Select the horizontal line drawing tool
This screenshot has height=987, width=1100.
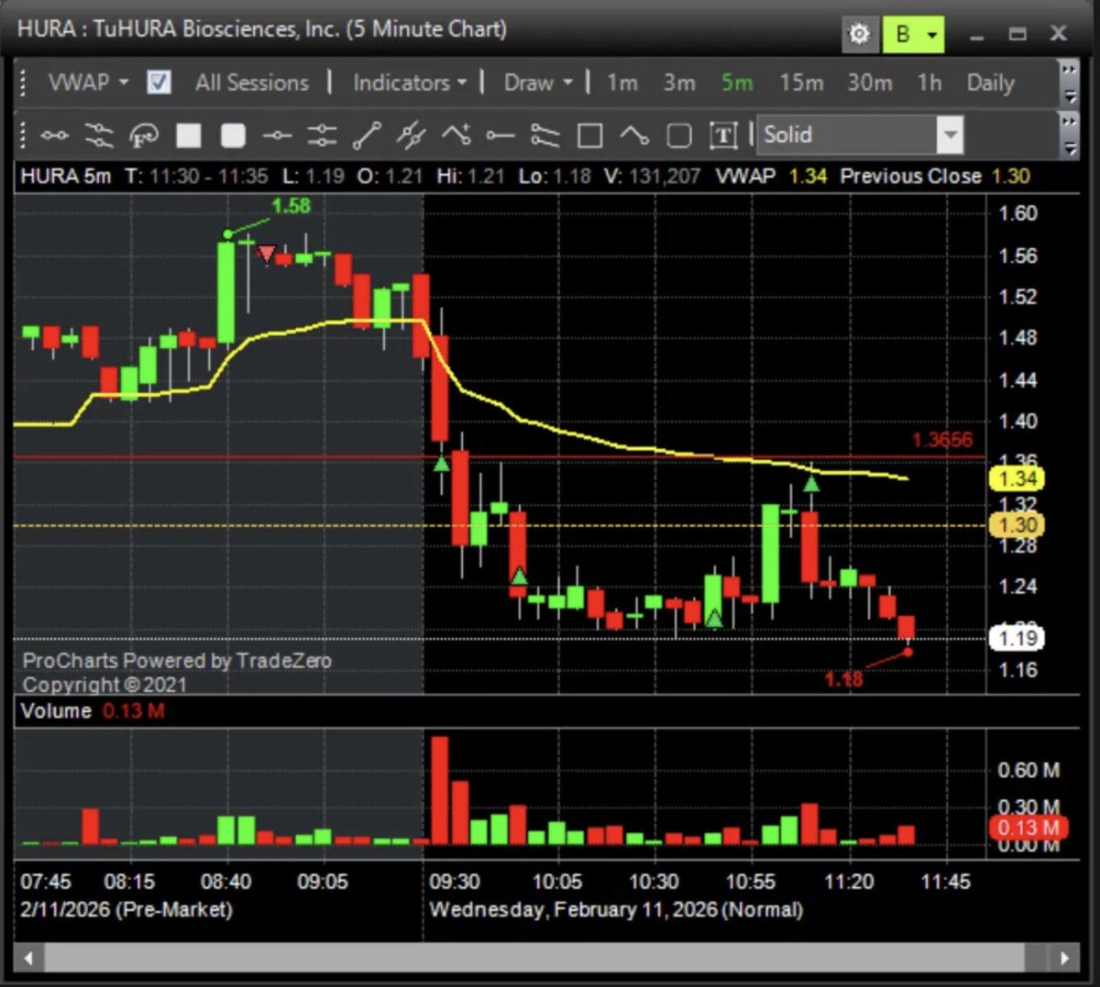click(x=54, y=136)
